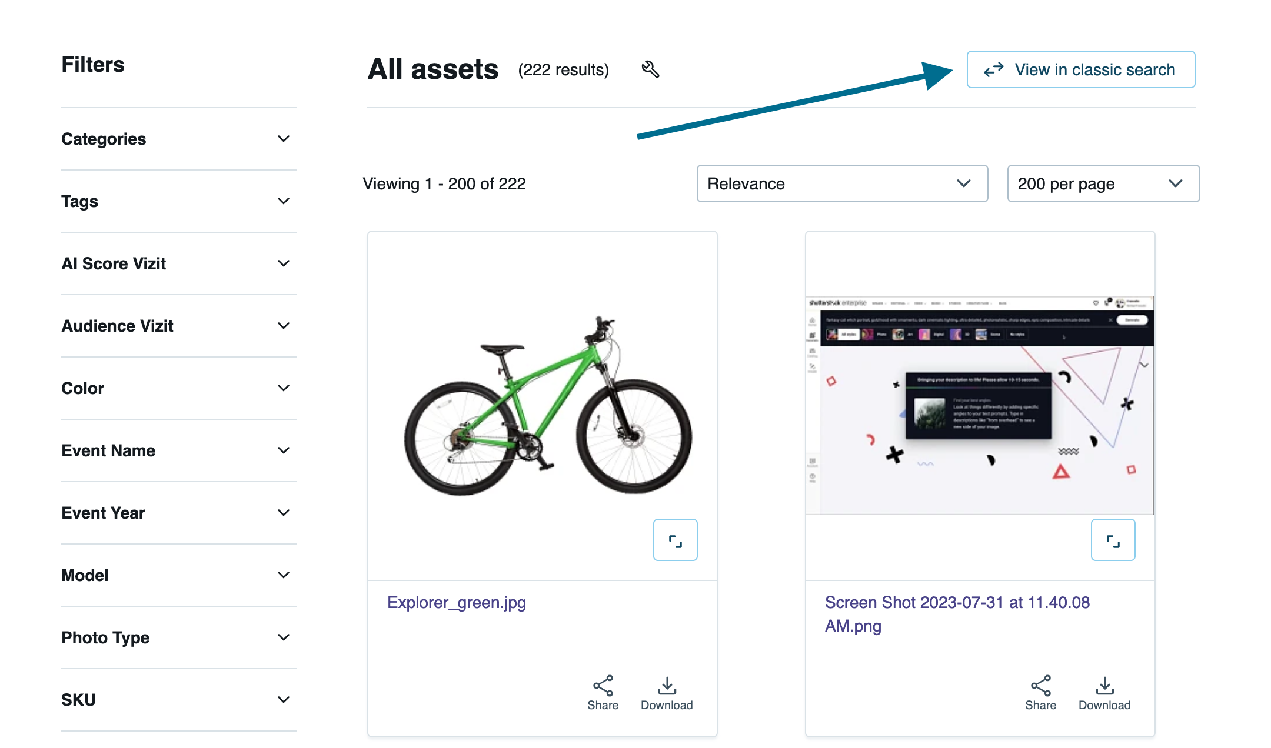The image size is (1271, 748).
Task: Expand the Categories filter
Action: click(284, 139)
